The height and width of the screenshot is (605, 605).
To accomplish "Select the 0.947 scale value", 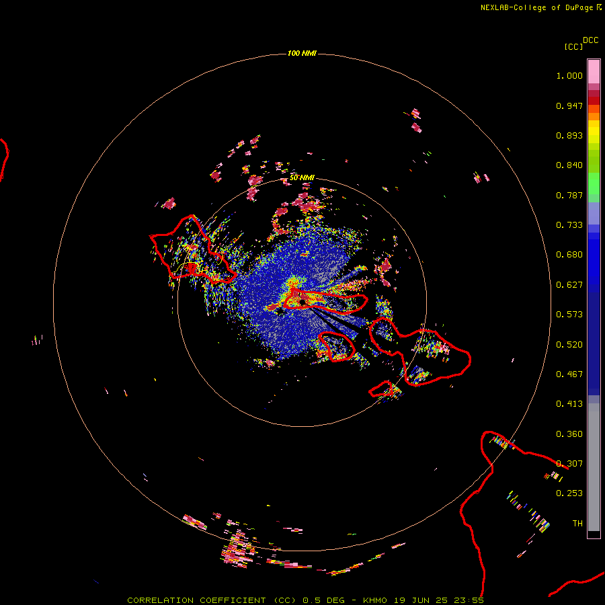I will click(569, 106).
